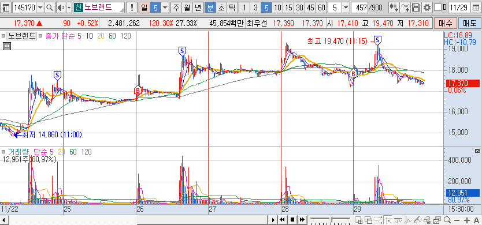This screenshot has height=225, width=482.
Task: Click the speaker sound alert icon
Action: pyautogui.click(x=61, y=7)
